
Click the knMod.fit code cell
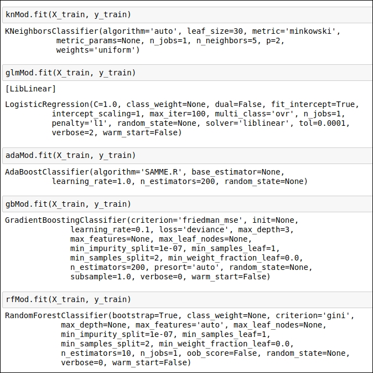pyautogui.click(x=188, y=15)
